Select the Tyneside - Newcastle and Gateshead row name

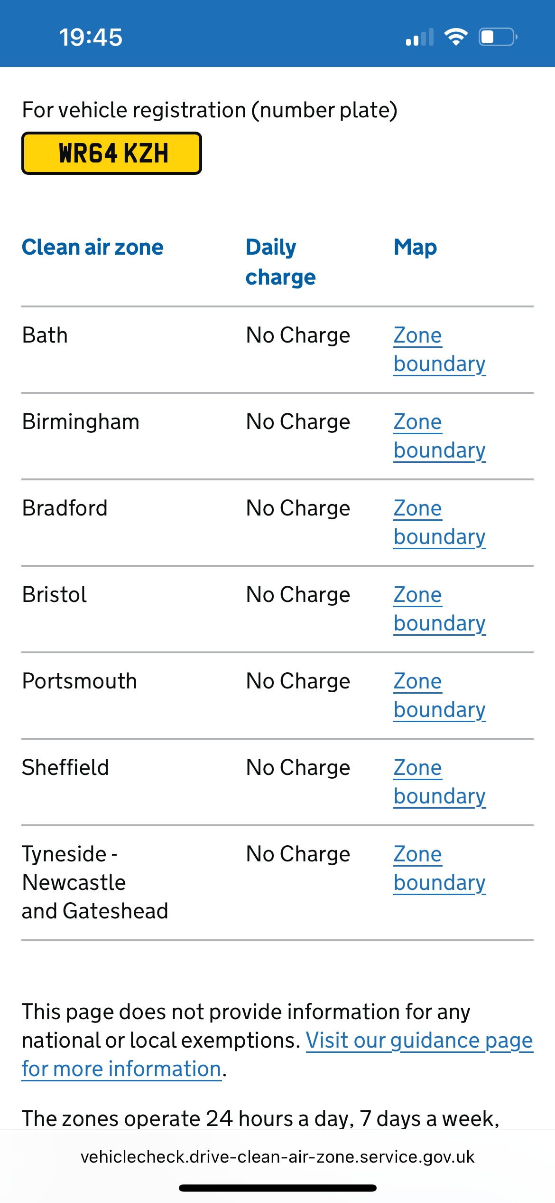click(95, 882)
